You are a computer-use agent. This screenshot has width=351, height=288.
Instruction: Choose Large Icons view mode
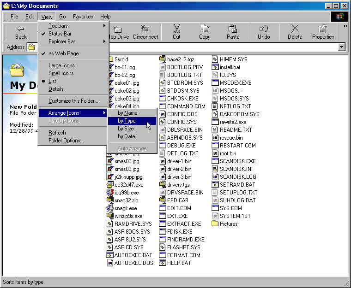[x=61, y=65]
